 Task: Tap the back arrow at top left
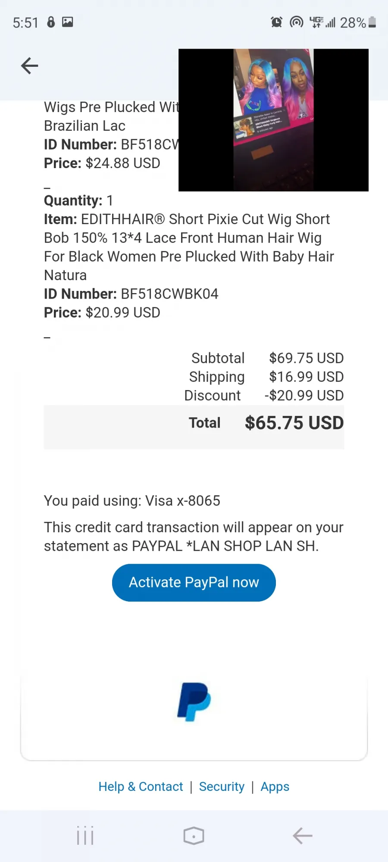tap(29, 66)
